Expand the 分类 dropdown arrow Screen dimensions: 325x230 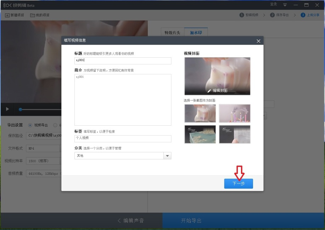(167, 156)
